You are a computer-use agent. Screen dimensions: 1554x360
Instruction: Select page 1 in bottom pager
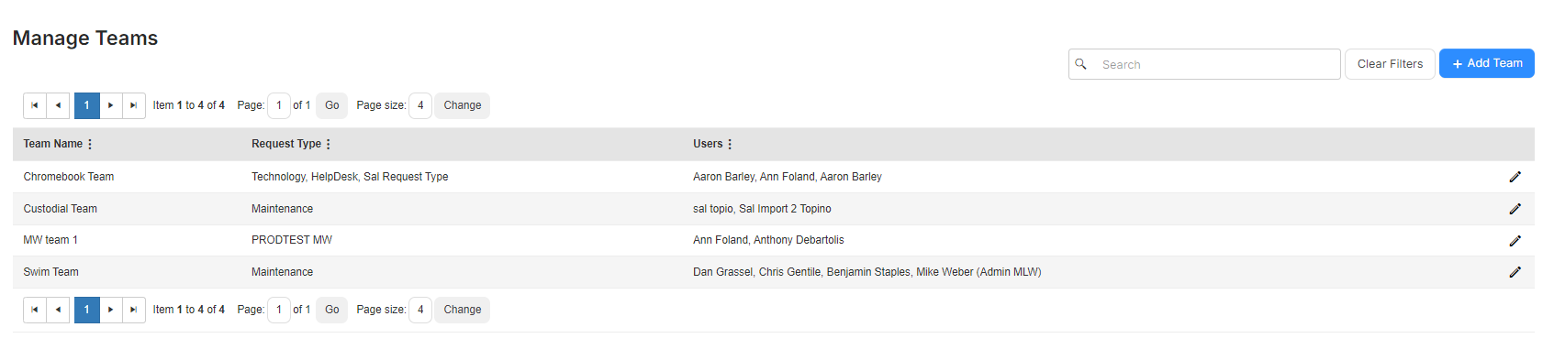86,310
